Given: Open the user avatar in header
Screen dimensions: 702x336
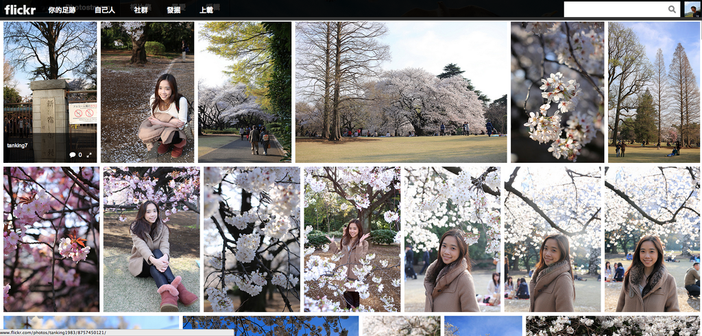Looking at the screenshot, I should pyautogui.click(x=692, y=10).
